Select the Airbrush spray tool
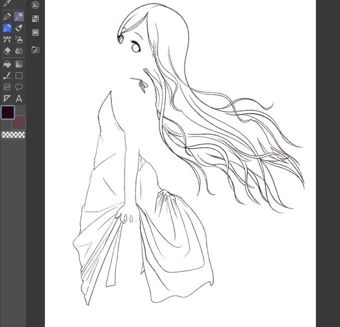The height and width of the screenshot is (327, 340). tap(19, 39)
